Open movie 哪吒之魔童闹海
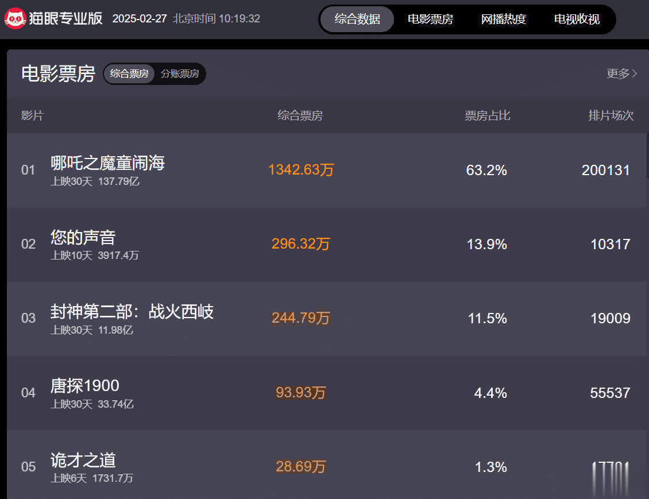This screenshot has width=649, height=499. pyautogui.click(x=107, y=163)
